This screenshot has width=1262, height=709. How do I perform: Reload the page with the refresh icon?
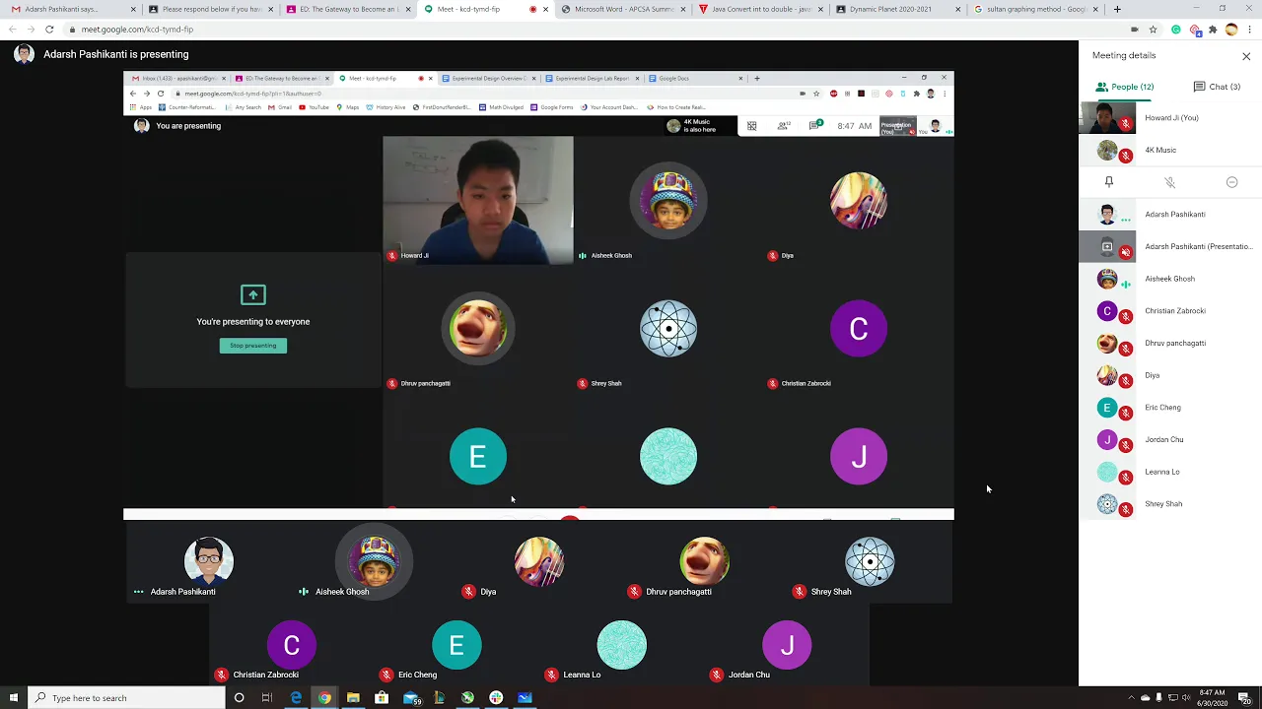point(49,30)
